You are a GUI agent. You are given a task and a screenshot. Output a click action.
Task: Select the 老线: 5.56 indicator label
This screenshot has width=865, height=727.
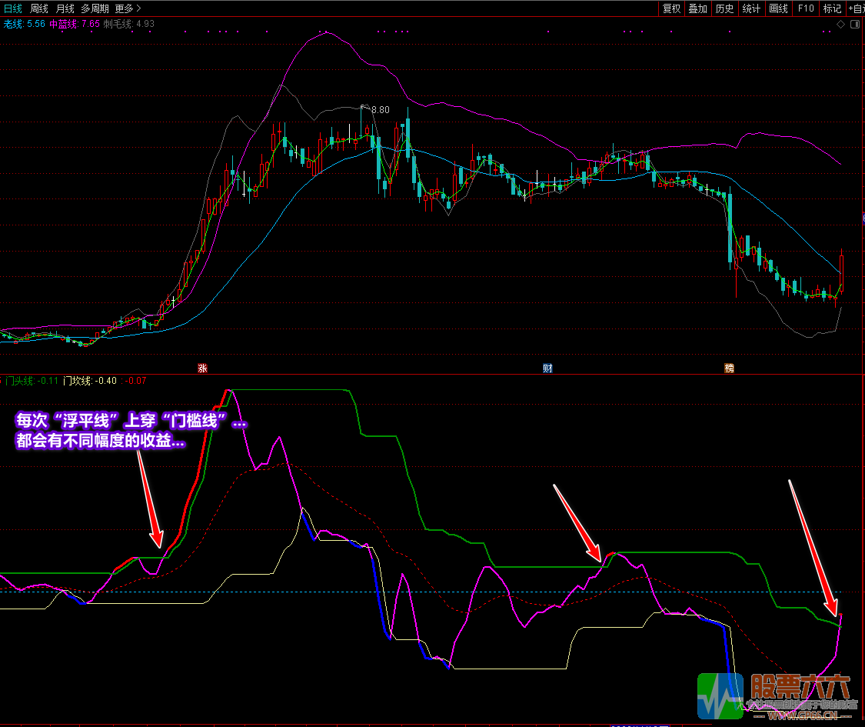25,24
